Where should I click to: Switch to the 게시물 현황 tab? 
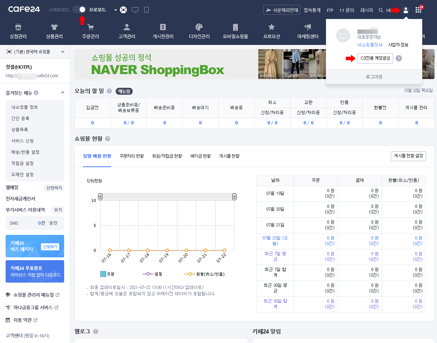229,156
